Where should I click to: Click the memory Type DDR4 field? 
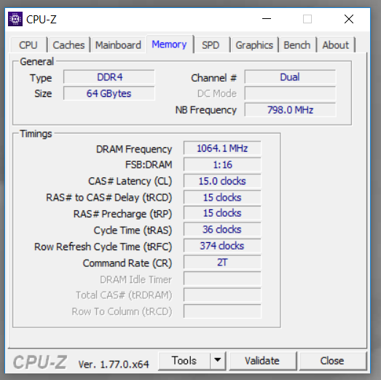[x=109, y=77]
